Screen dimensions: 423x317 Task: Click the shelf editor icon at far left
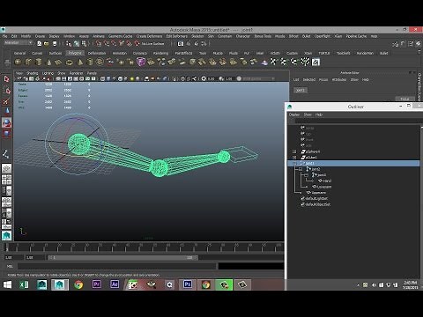point(7,62)
